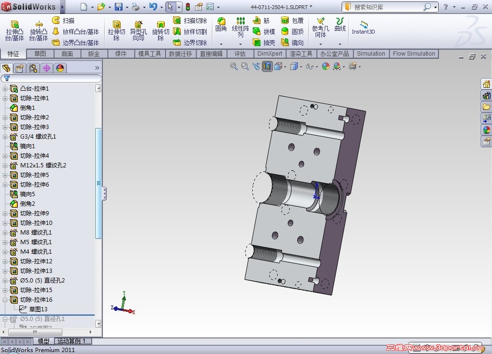
Task: Click the Linear Pattern (线性阵列) tool
Action: click(240, 27)
